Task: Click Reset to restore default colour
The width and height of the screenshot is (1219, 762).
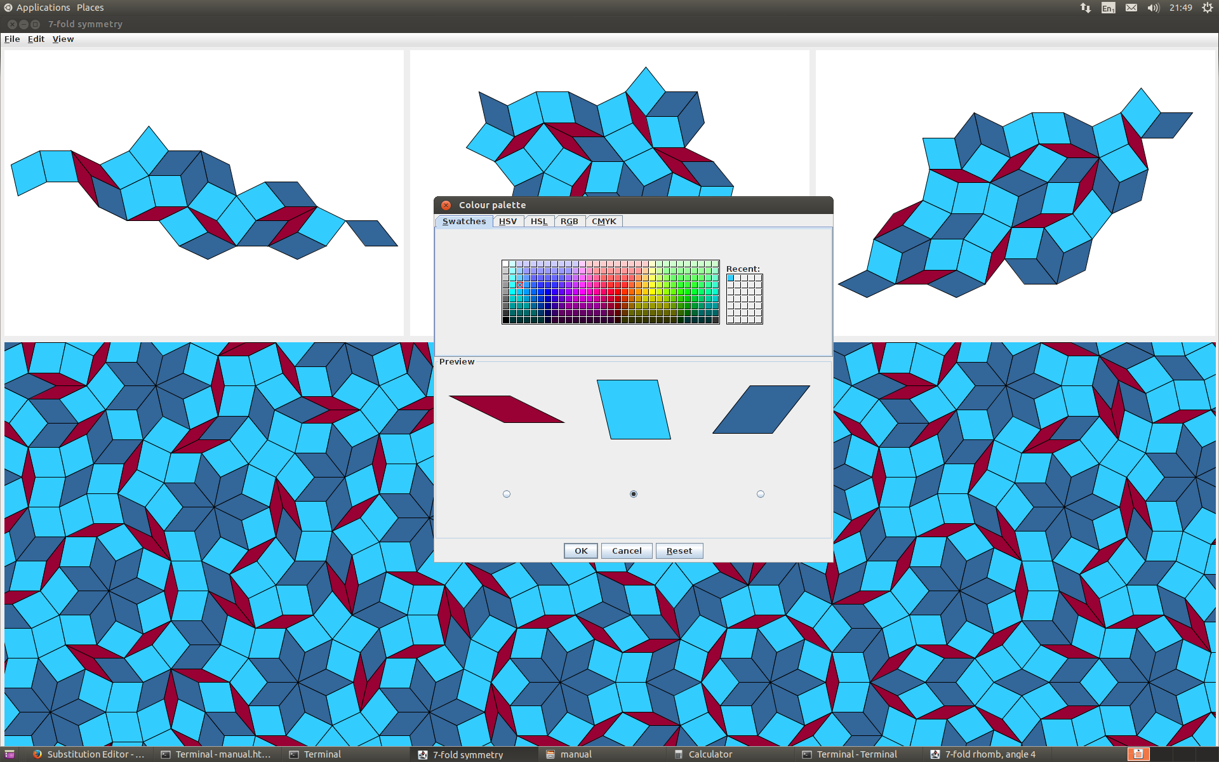Action: (x=679, y=551)
